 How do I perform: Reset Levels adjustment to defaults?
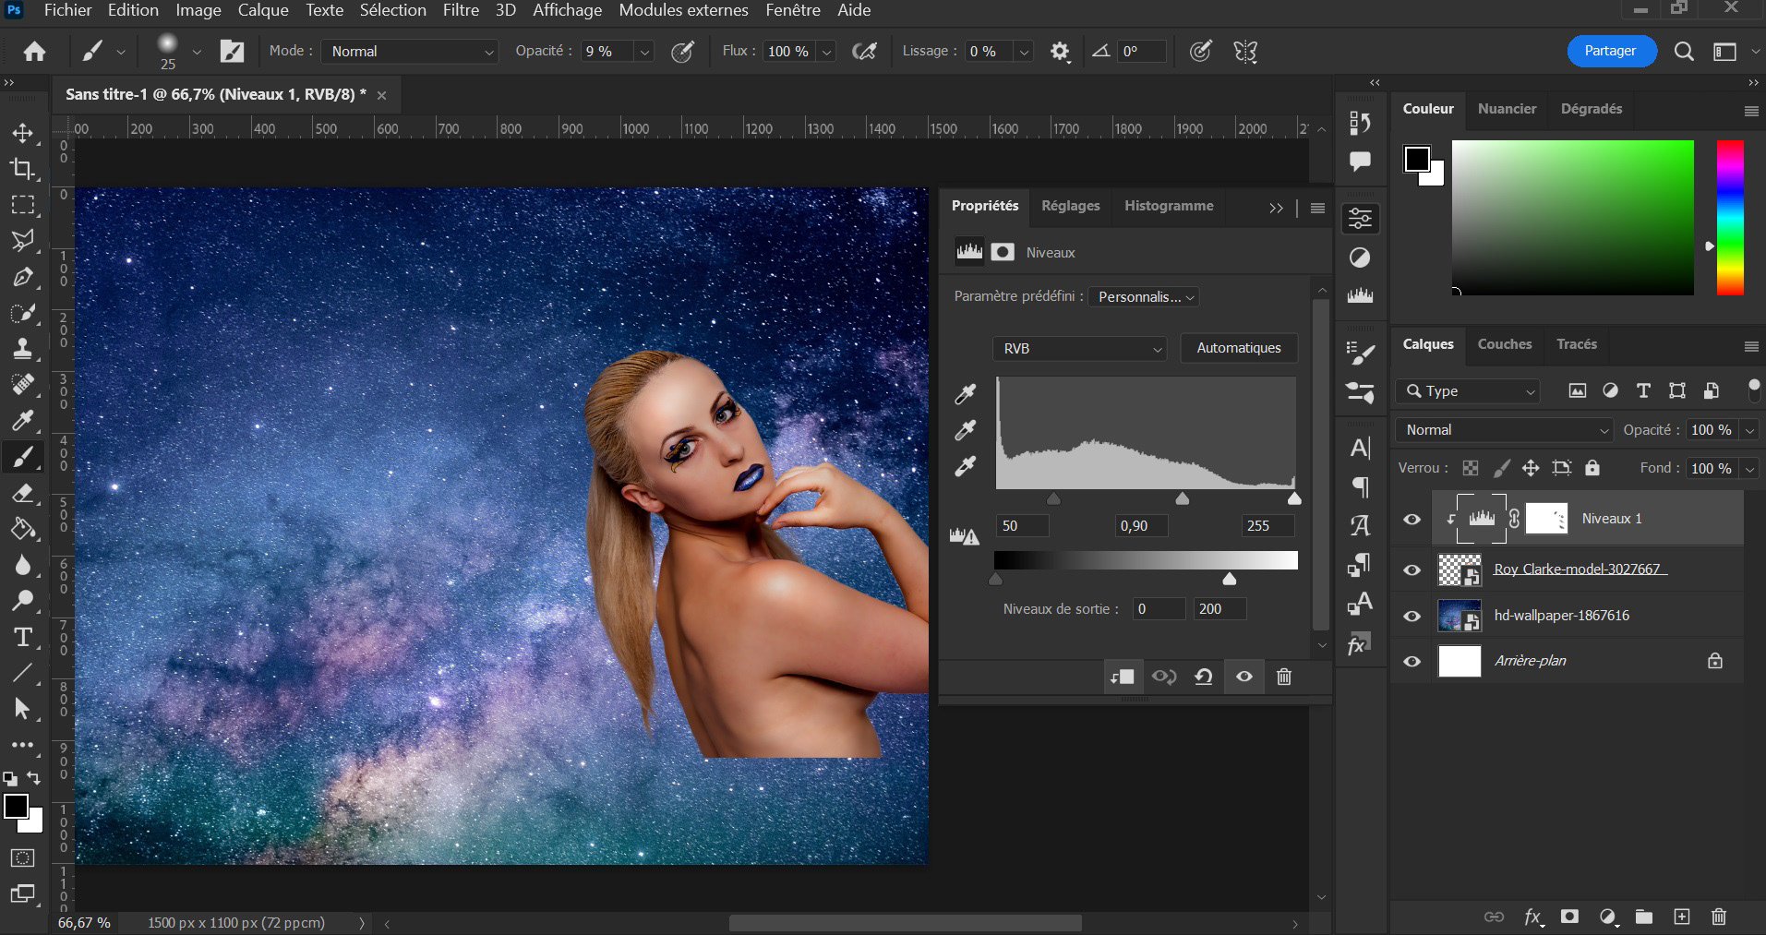(x=1203, y=677)
